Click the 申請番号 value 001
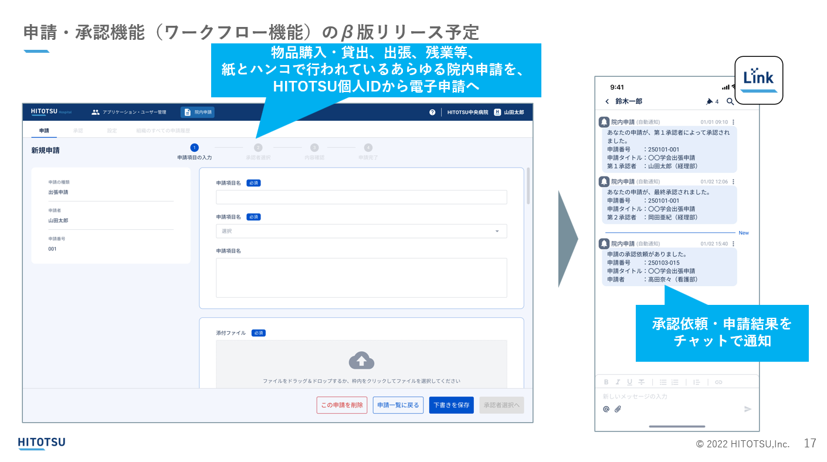Viewport: 827px width, 462px height. click(53, 249)
